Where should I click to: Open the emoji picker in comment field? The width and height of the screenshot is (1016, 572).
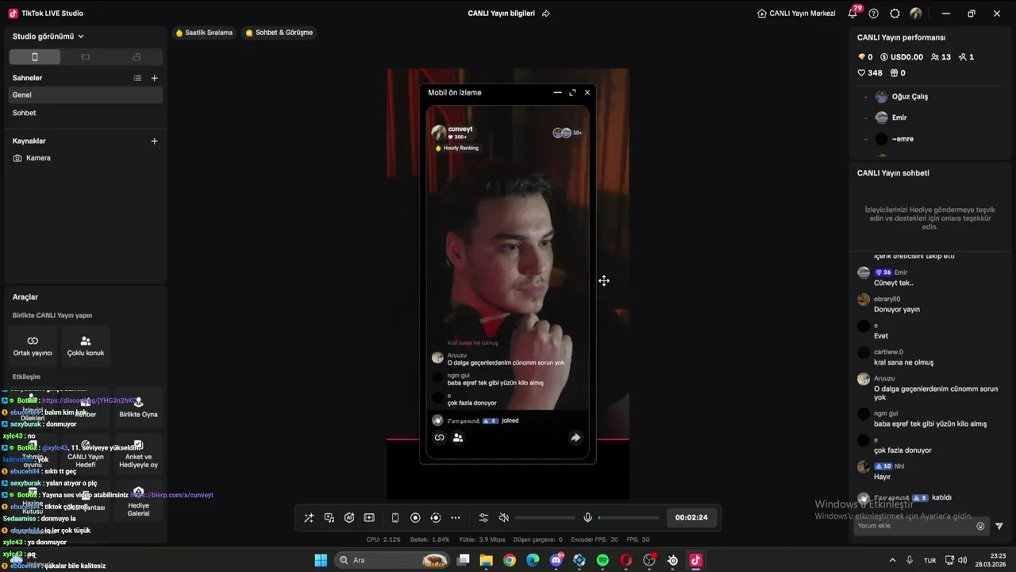[x=980, y=526]
